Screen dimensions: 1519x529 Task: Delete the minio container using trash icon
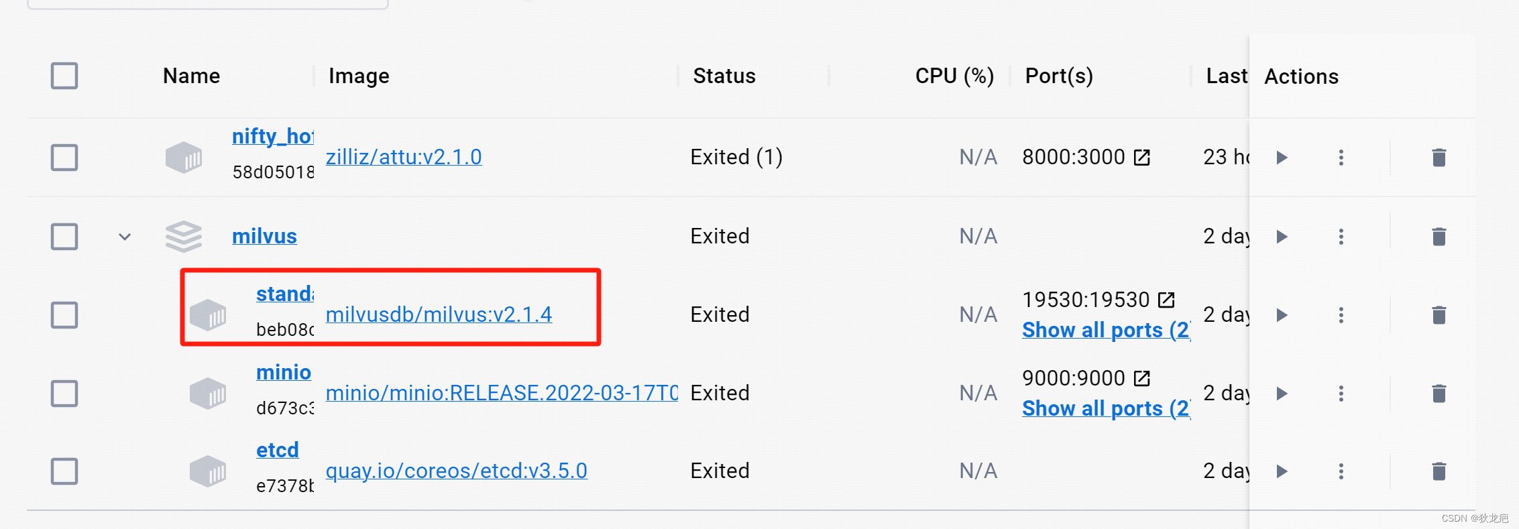pyautogui.click(x=1439, y=394)
